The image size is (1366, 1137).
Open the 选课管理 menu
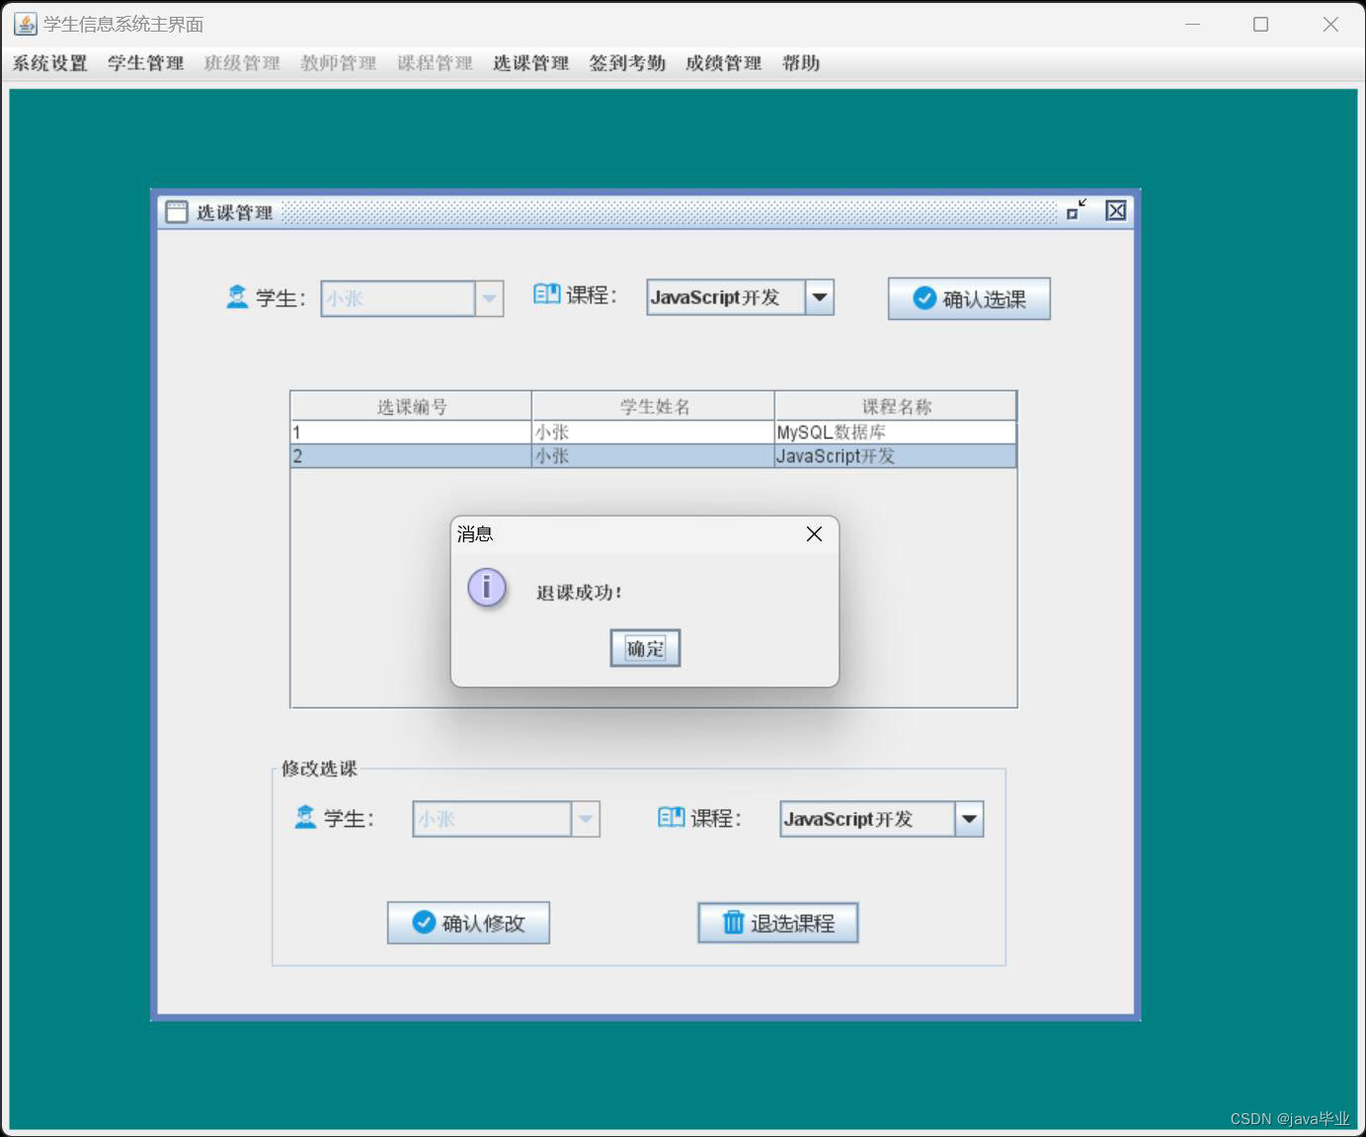(531, 63)
